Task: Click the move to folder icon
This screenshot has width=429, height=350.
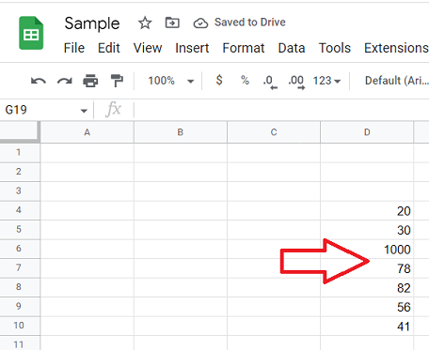Action: pos(172,23)
